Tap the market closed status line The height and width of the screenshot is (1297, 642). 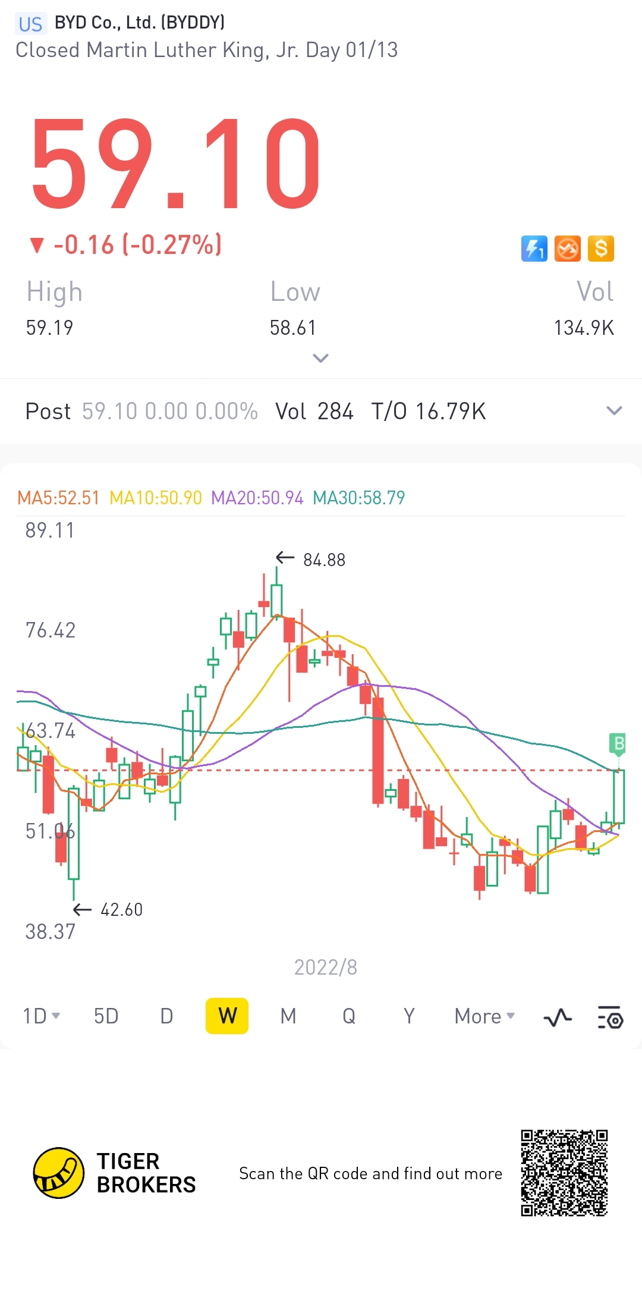pyautogui.click(x=207, y=50)
